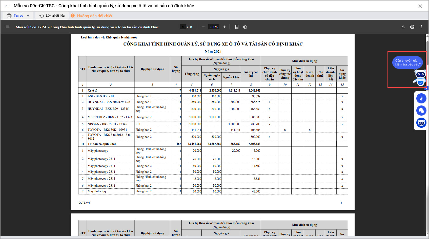
Task: Open the Hướng dẫn đối chiếu link
Action: [x=95, y=16]
